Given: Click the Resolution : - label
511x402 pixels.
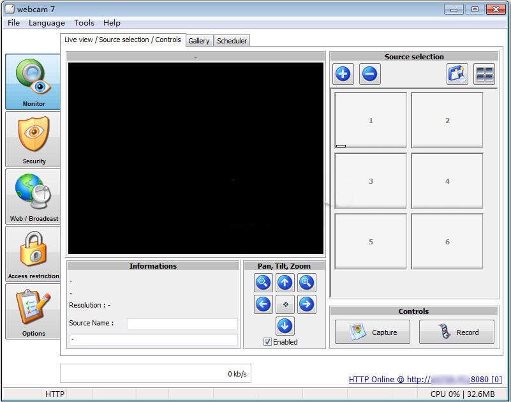Looking at the screenshot, I should (89, 305).
